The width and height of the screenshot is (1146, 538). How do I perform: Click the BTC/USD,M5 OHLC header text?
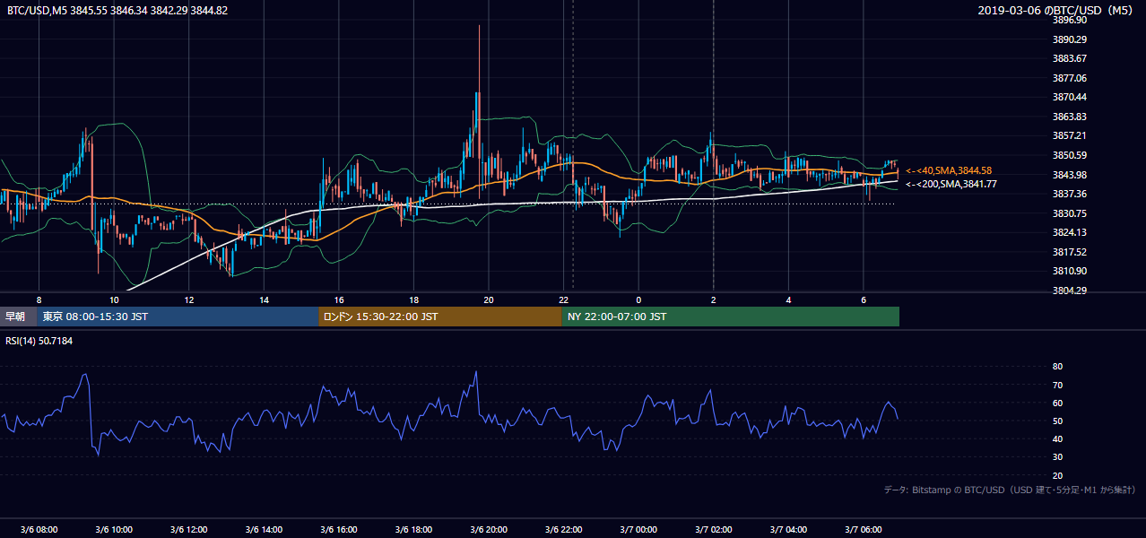coord(117,10)
